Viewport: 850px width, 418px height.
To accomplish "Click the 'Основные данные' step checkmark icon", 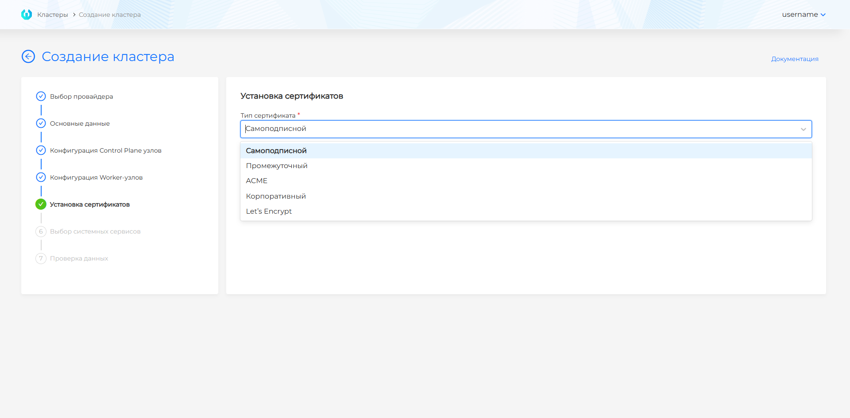I will 41,123.
